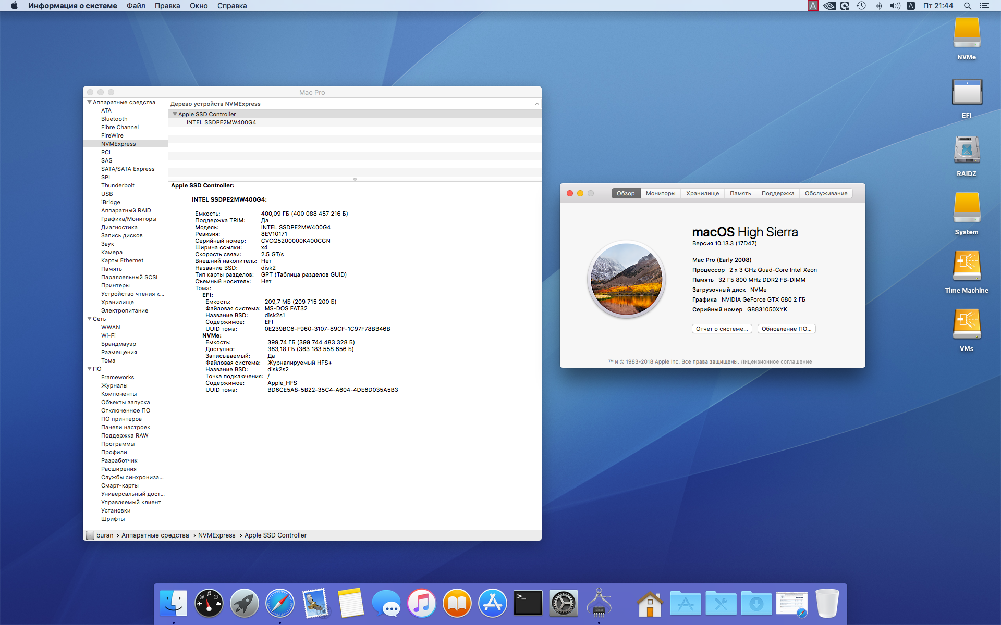Open the Safari compass in Dock
1001x625 pixels.
point(279,603)
